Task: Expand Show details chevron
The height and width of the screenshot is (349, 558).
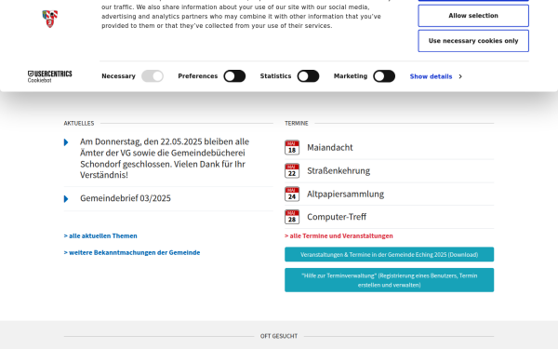Action: (460, 76)
